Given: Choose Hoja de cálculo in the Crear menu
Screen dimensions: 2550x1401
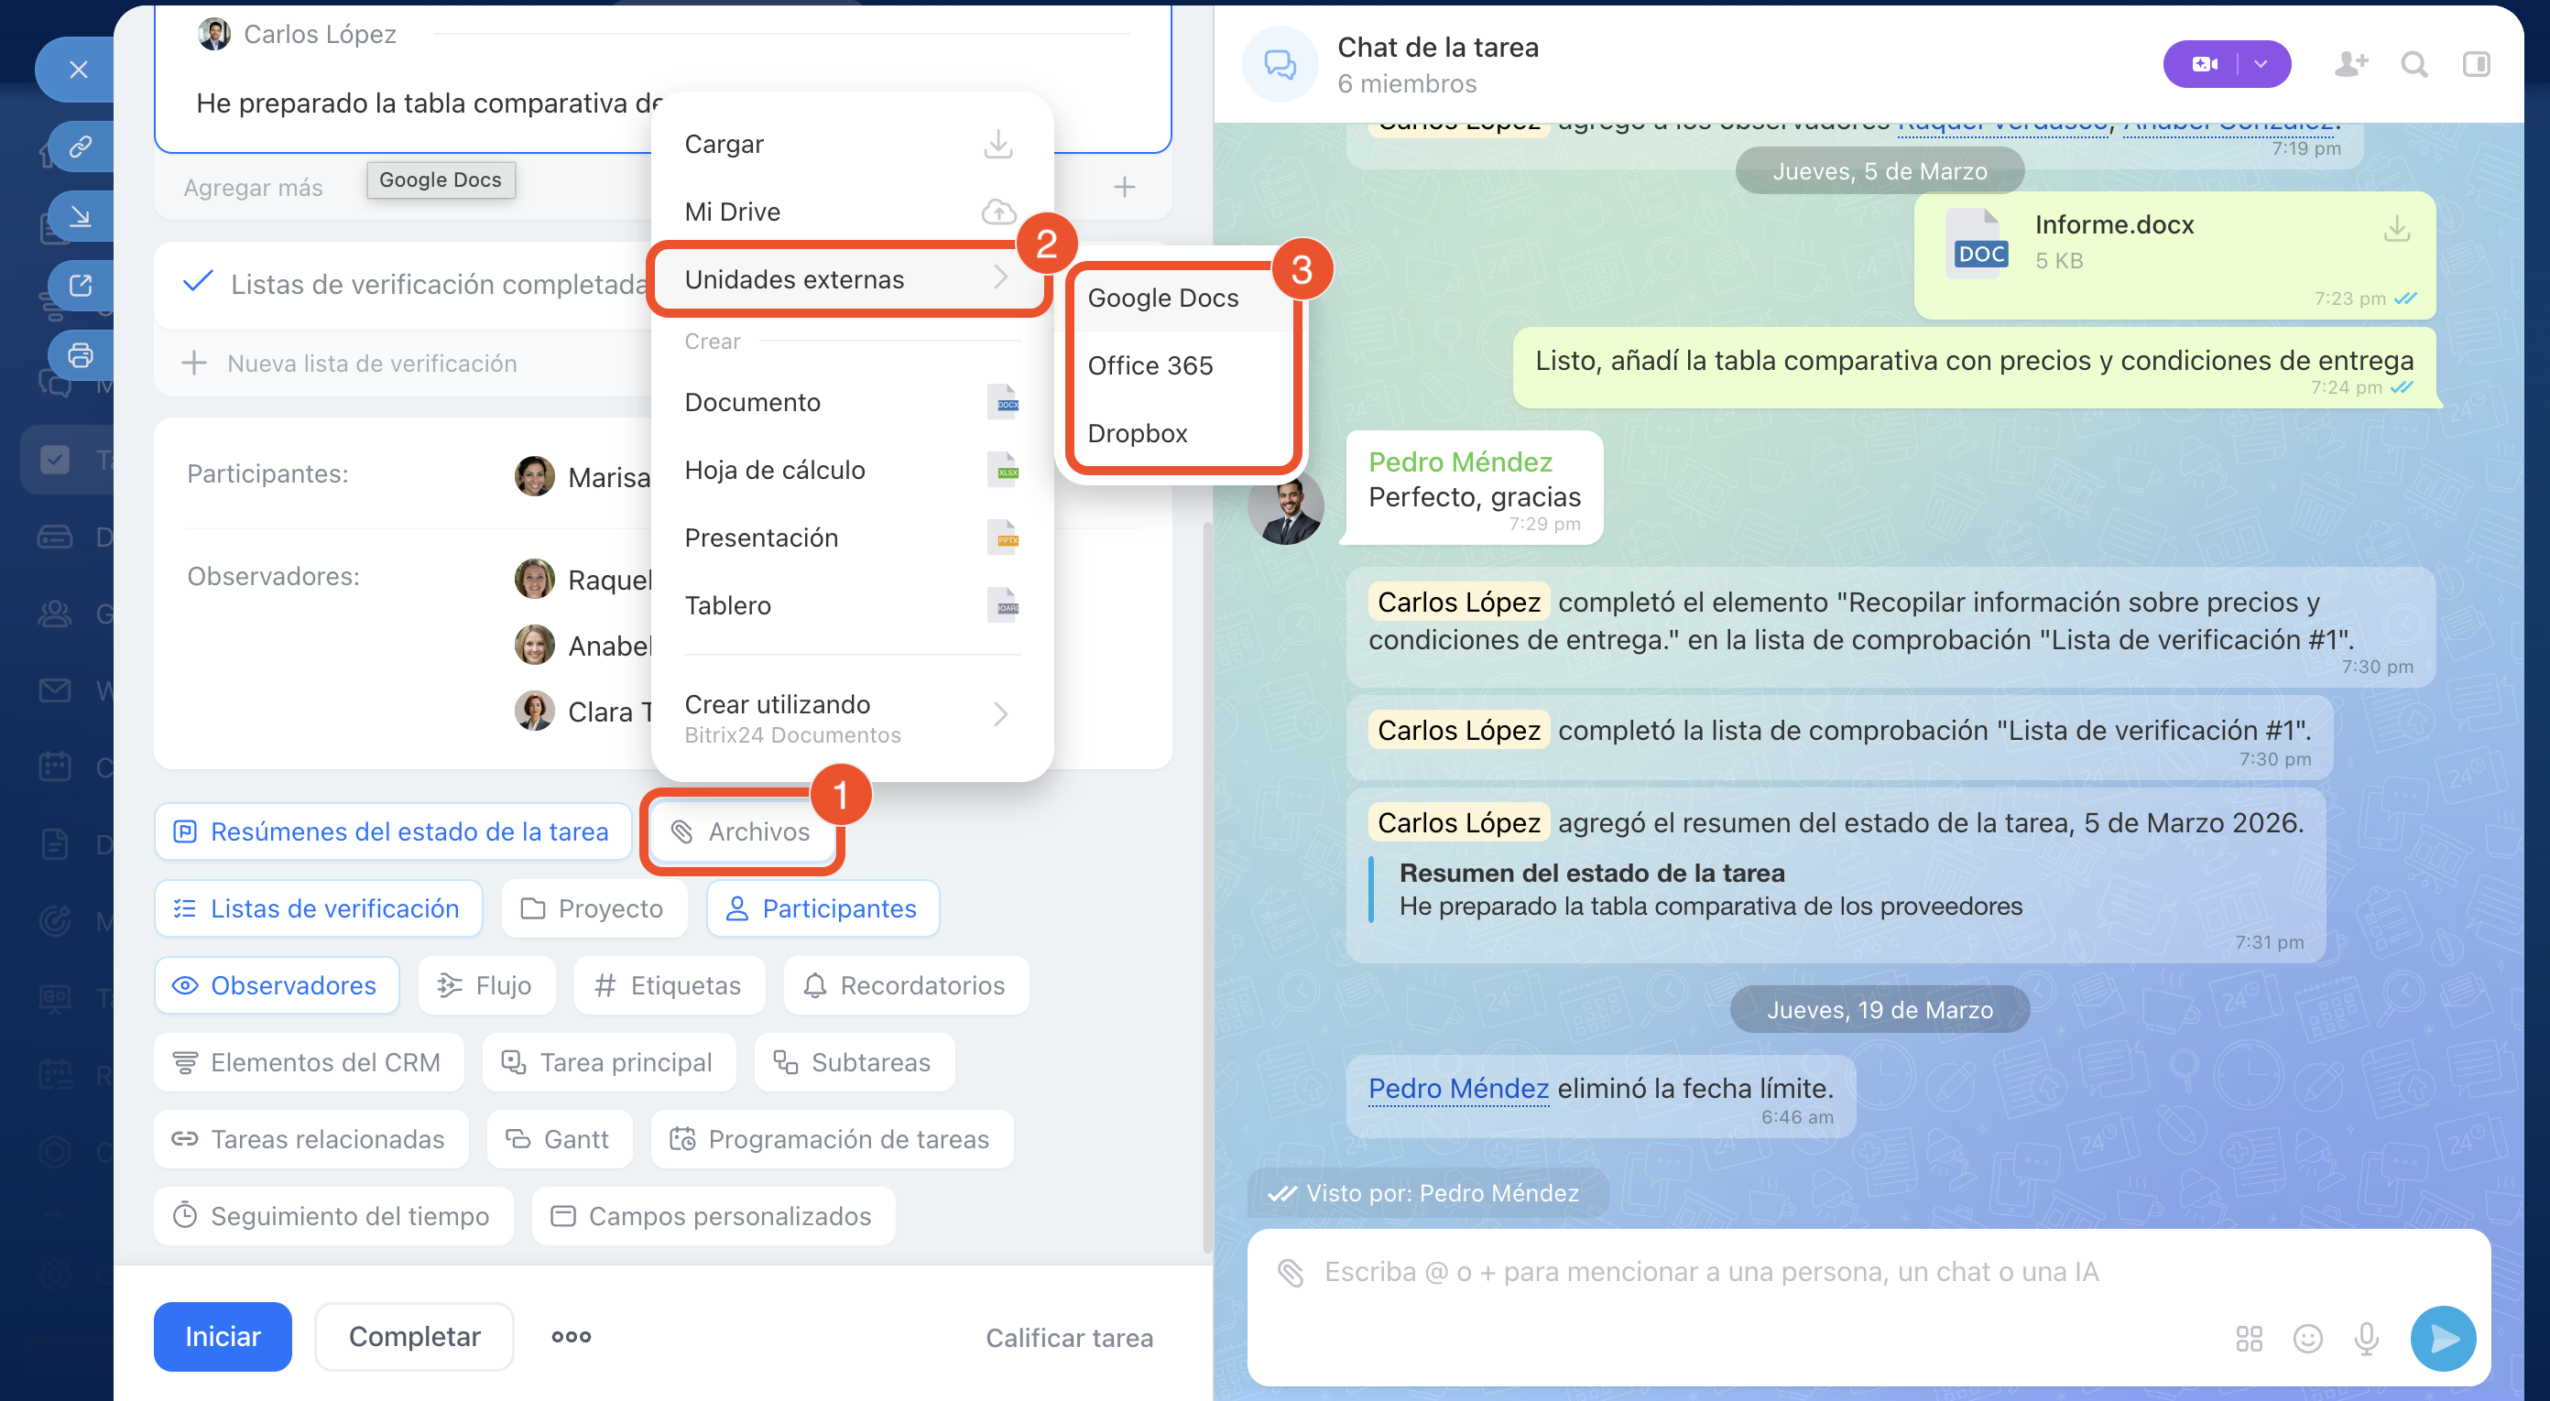Looking at the screenshot, I should tap(774, 470).
